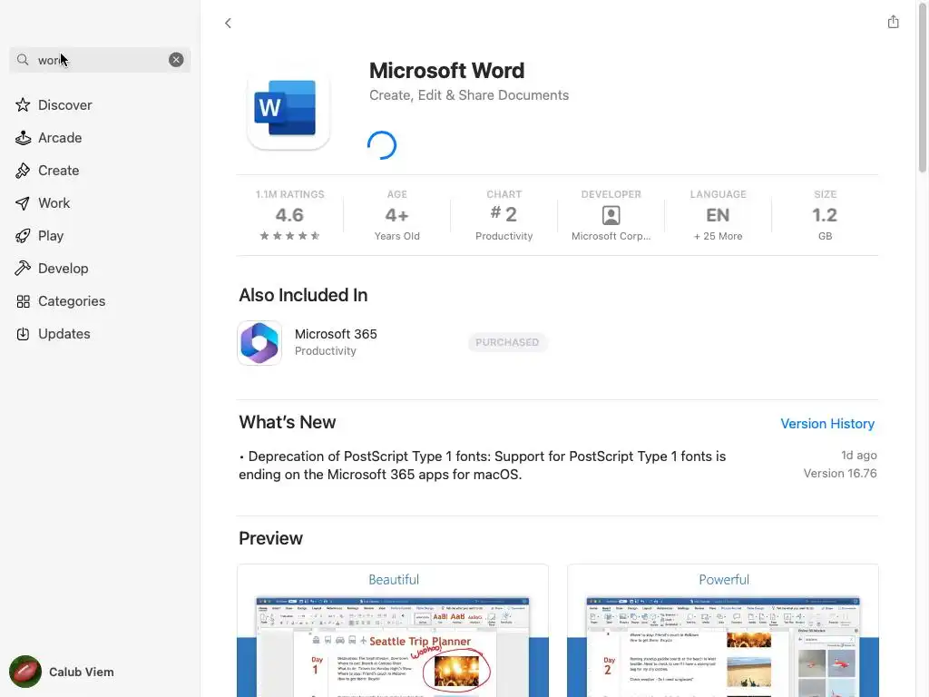The width and height of the screenshot is (929, 697).
Task: Click the PURCHASED button
Action: 507,342
